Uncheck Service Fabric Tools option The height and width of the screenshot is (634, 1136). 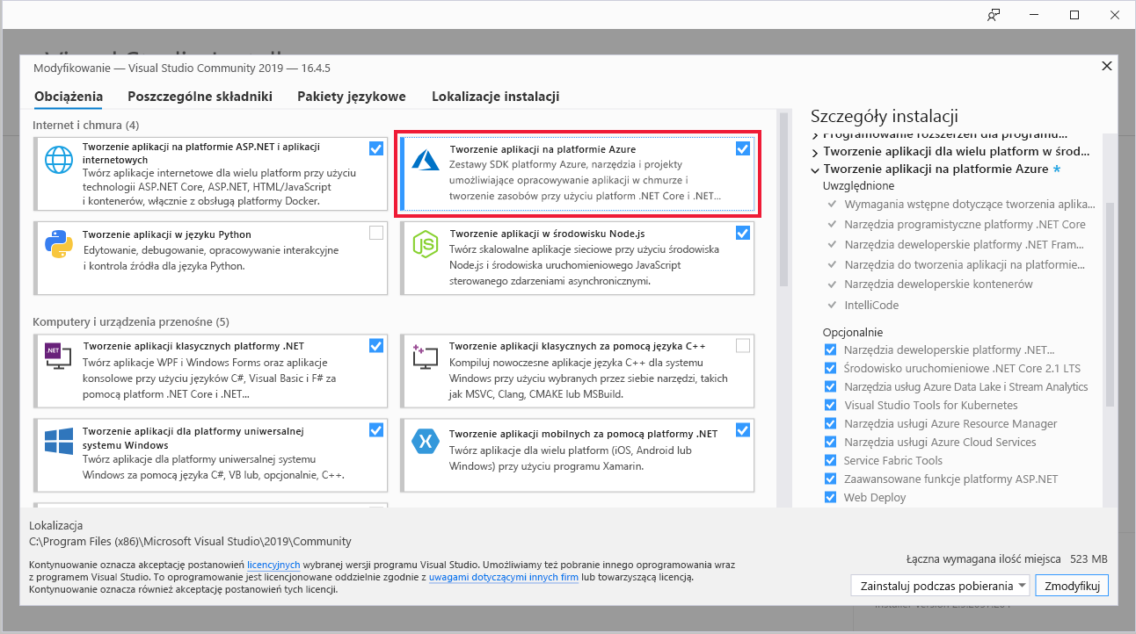click(830, 460)
